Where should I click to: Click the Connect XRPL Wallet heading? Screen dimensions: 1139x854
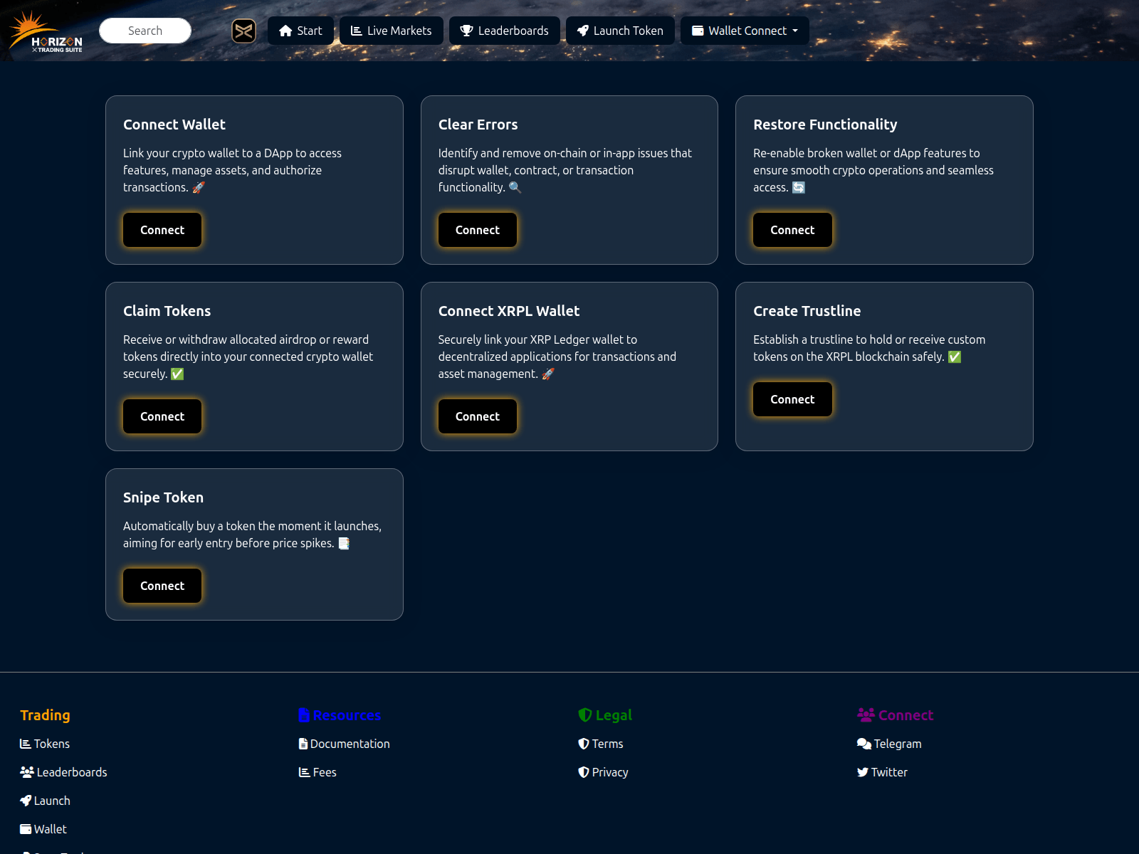[x=509, y=311]
